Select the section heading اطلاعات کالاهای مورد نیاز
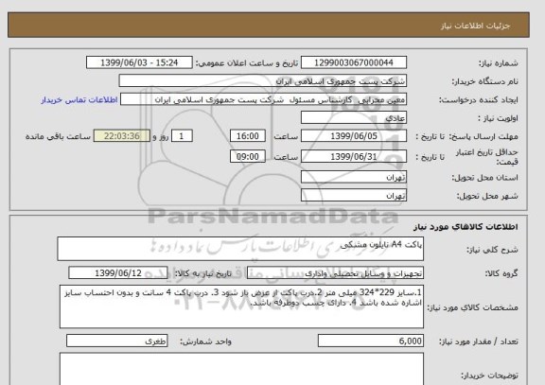545x385 pixels. [x=466, y=227]
